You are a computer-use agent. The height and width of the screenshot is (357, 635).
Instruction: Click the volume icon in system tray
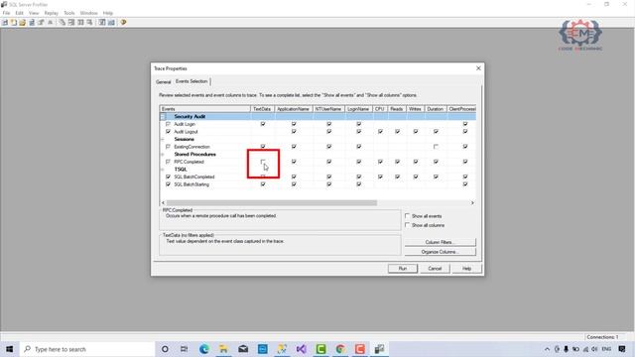click(594, 349)
